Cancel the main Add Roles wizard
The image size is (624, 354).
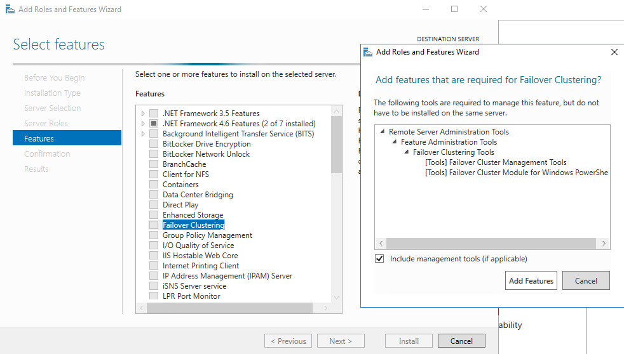pos(461,341)
